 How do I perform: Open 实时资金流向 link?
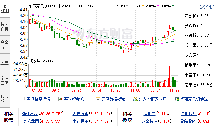tap(76, 99)
